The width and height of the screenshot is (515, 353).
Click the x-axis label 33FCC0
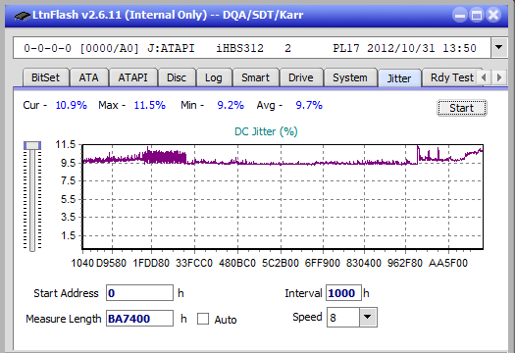tap(194, 263)
